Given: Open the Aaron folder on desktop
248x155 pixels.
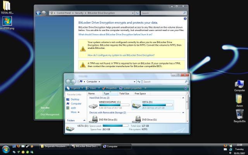Looking at the screenshot, I should click(x=239, y=100).
